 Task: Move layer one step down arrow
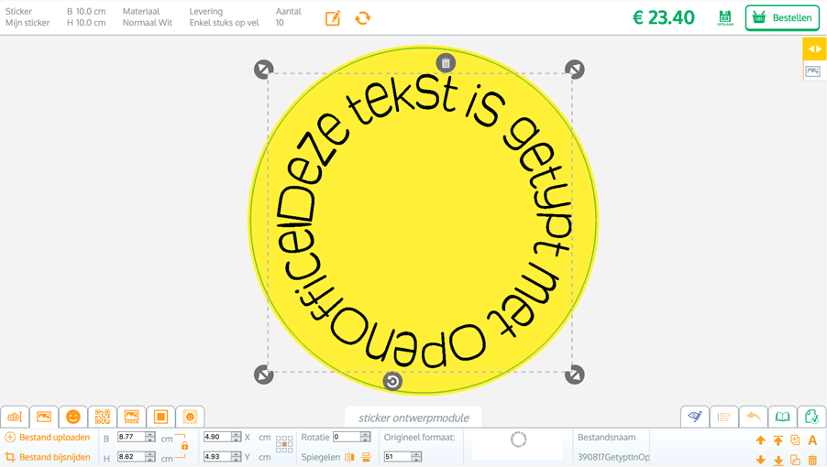click(x=761, y=460)
